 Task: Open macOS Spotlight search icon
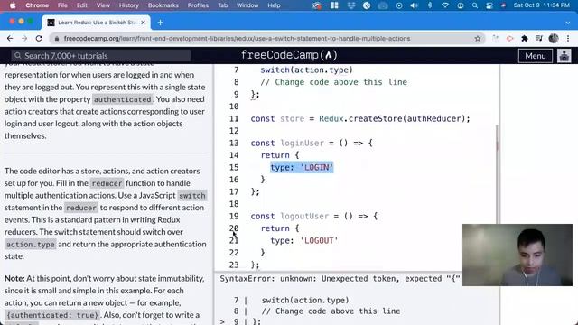pyautogui.click(x=475, y=5)
